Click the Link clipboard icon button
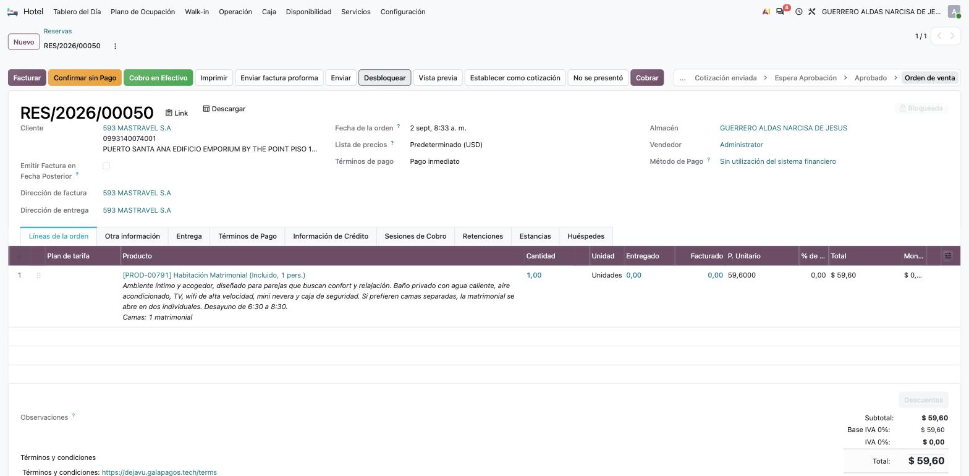This screenshot has height=476, width=969. click(x=176, y=113)
